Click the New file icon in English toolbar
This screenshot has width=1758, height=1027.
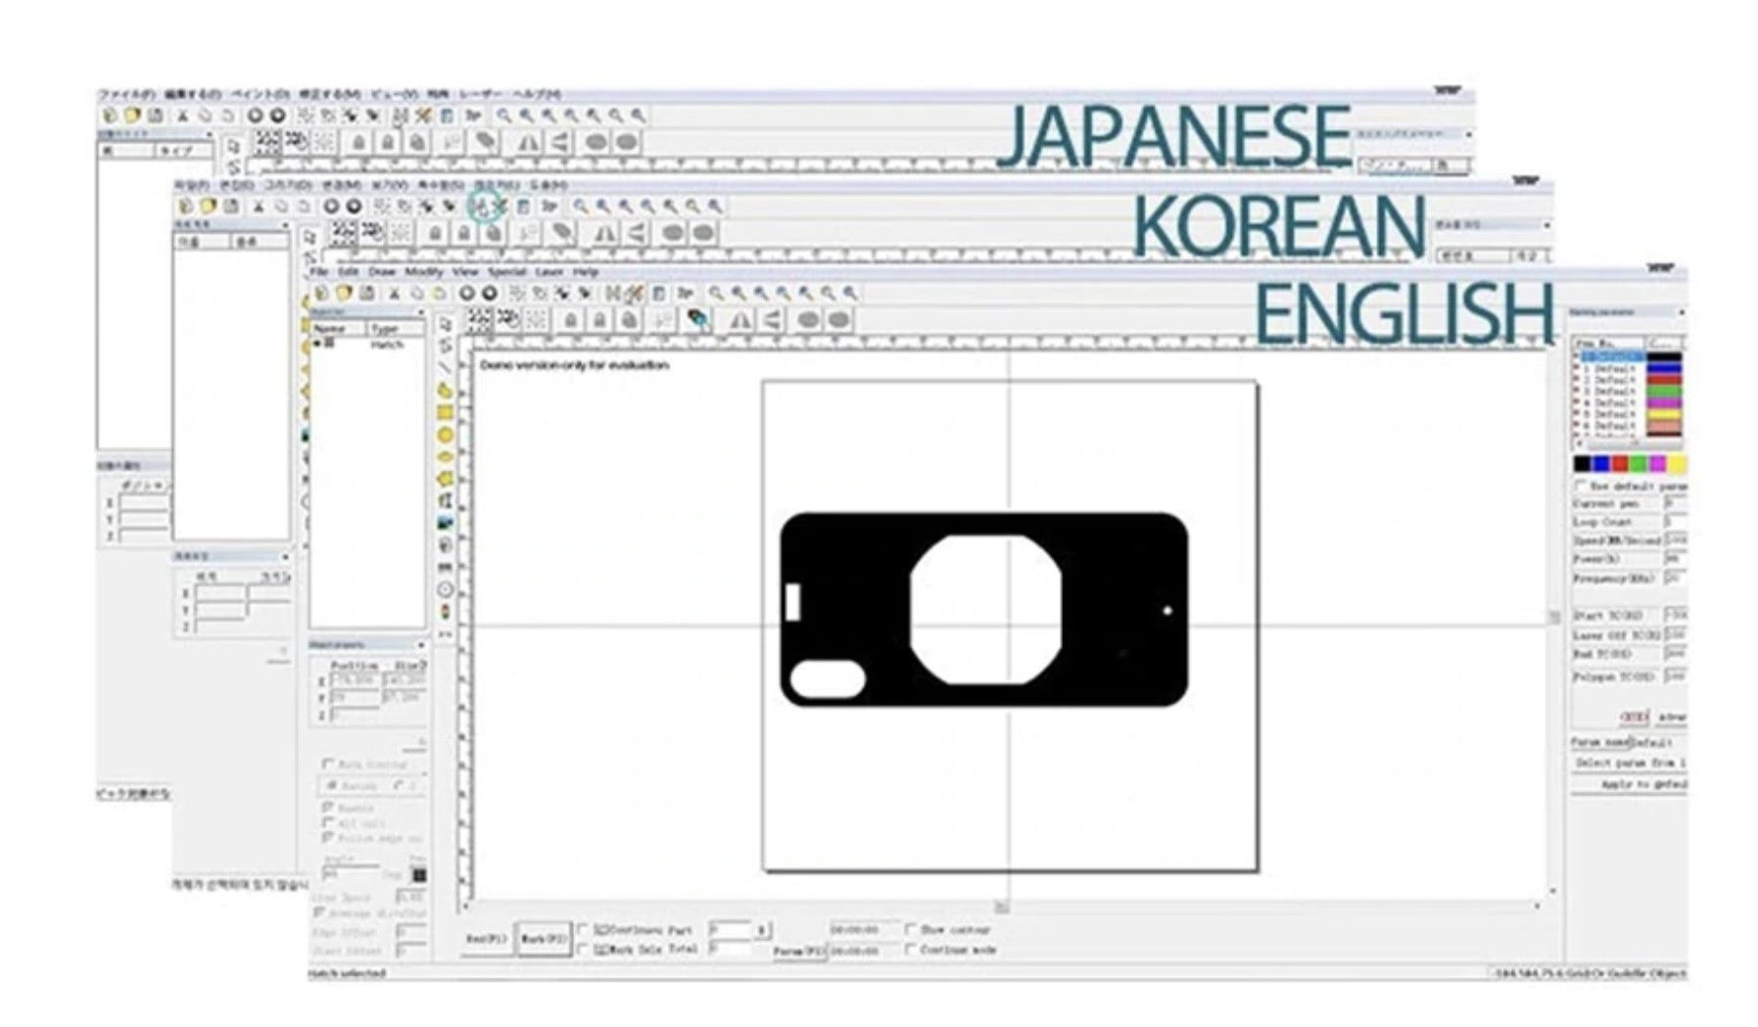tap(321, 293)
